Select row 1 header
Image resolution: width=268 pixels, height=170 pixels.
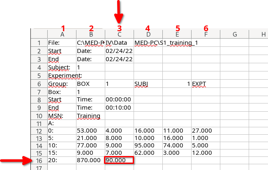(x=39, y=43)
